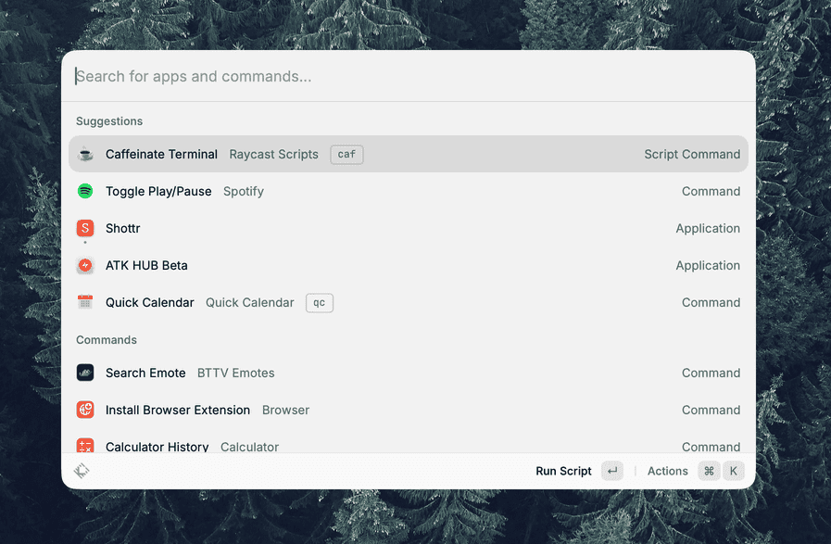
Task: Click the ATK HUB Beta icon
Action: (x=85, y=265)
